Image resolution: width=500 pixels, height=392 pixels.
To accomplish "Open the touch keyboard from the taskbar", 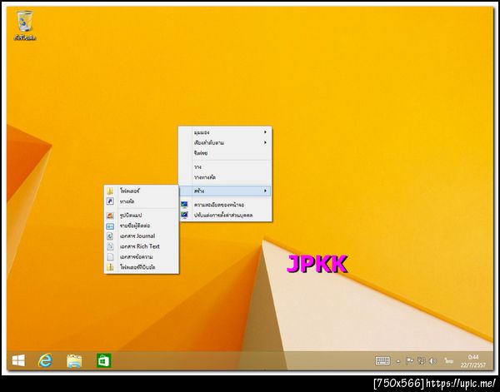I will pyautogui.click(x=382, y=361).
